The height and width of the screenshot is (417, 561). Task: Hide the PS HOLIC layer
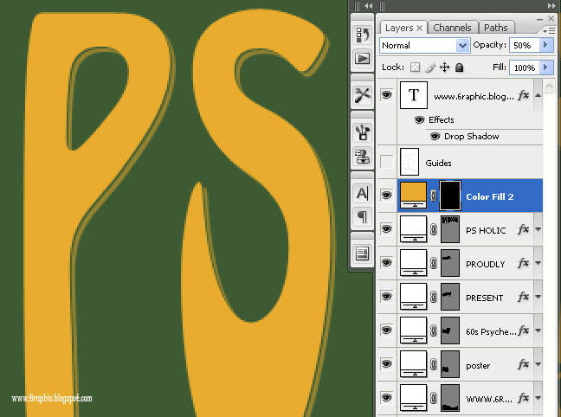pos(386,229)
